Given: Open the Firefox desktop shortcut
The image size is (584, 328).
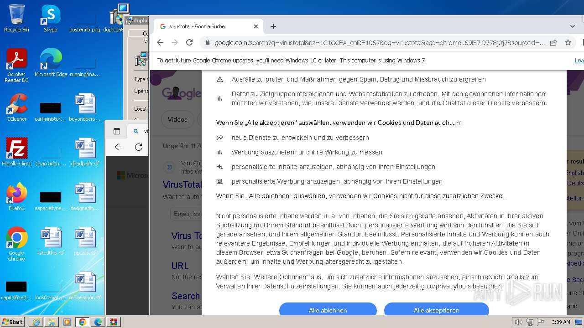Looking at the screenshot, I should pyautogui.click(x=16, y=196).
